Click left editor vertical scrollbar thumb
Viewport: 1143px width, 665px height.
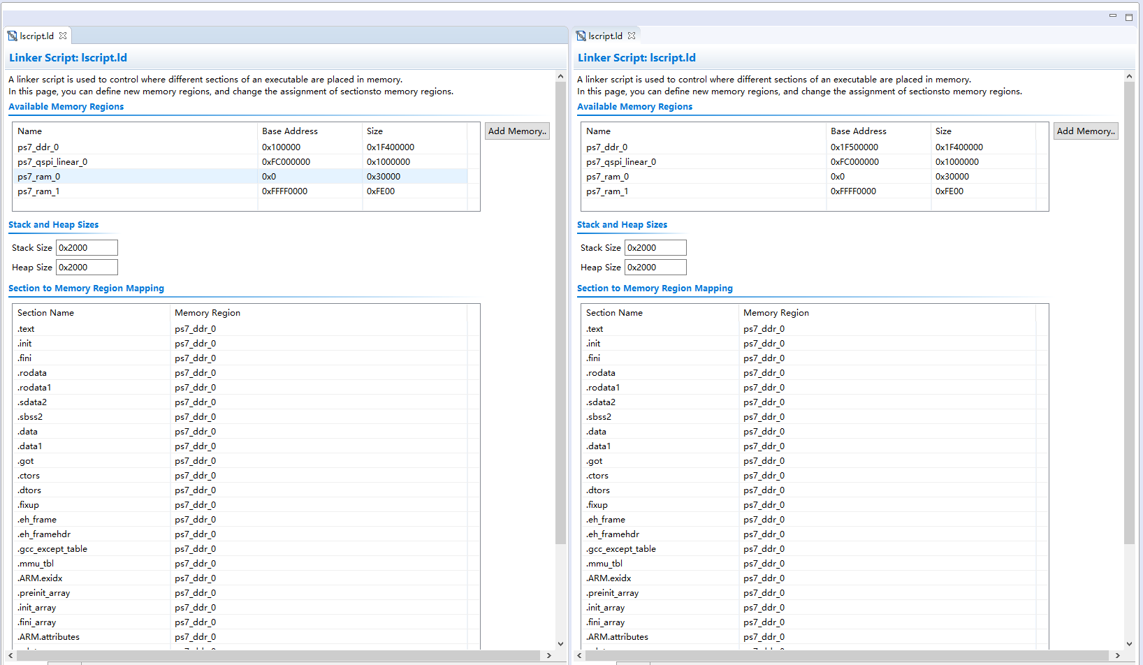pyautogui.click(x=560, y=312)
